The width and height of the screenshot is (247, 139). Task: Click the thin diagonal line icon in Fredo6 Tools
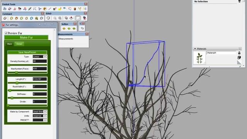[x=50, y=9]
